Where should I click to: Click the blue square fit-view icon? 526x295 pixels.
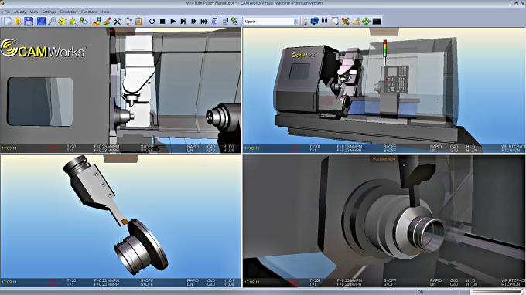41,22
